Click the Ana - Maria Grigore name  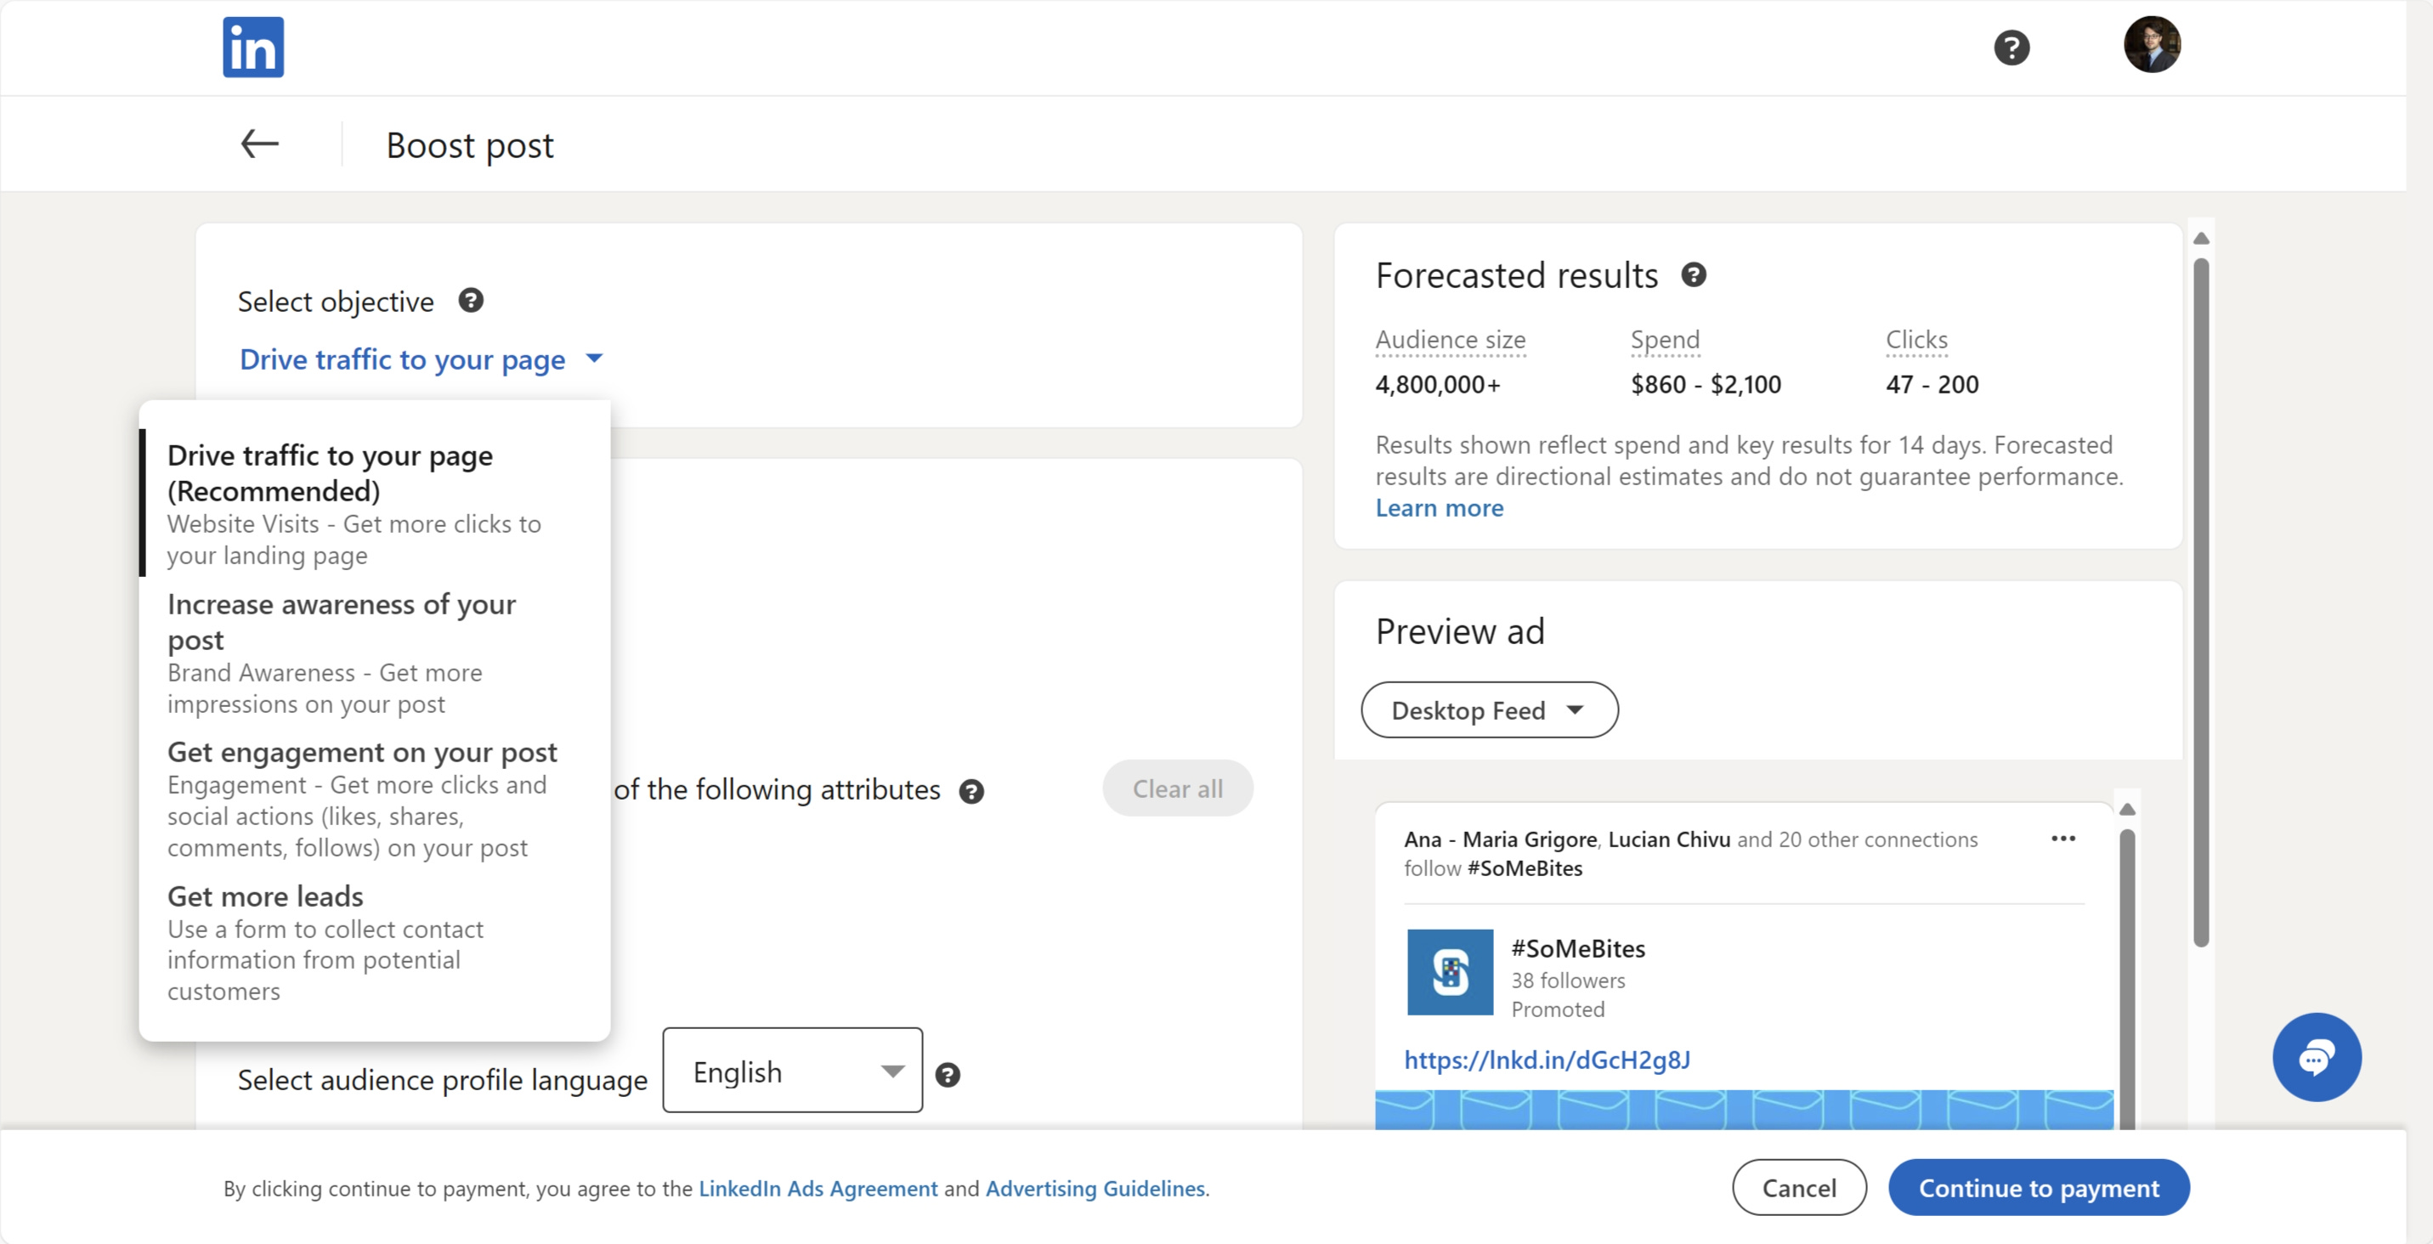point(1500,840)
